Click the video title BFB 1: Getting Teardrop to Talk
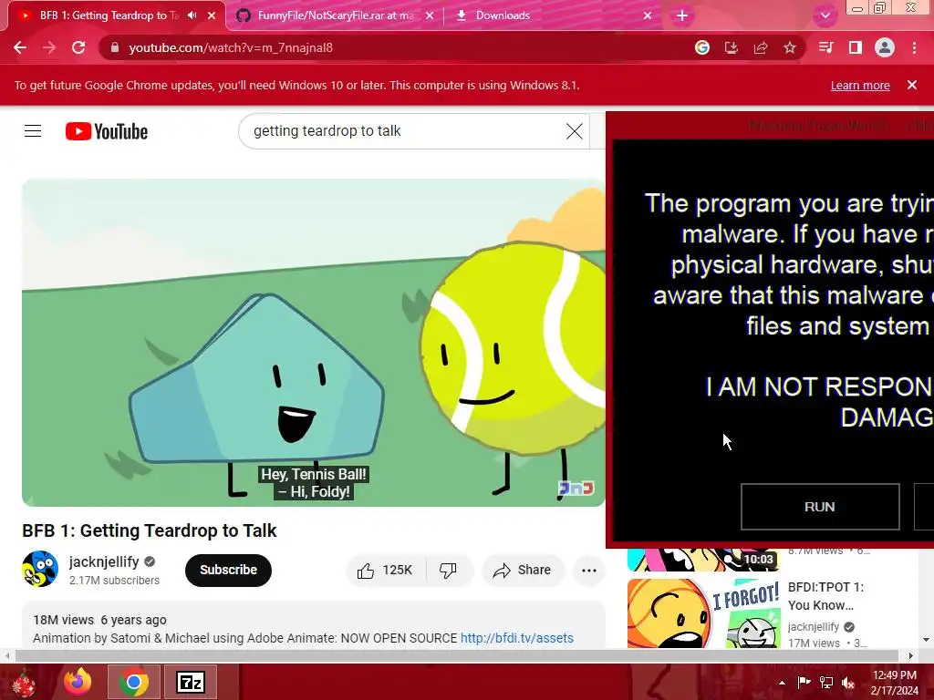Screen dimensions: 934x700 149,530
